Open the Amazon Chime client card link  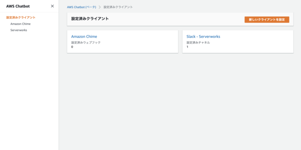(x=84, y=36)
